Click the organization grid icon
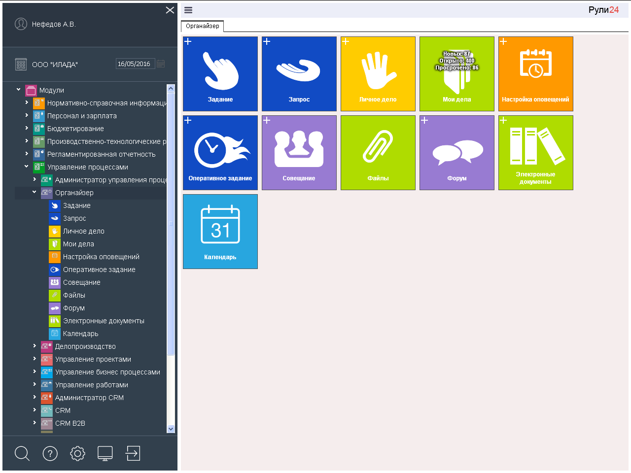The width and height of the screenshot is (631, 473). point(21,64)
